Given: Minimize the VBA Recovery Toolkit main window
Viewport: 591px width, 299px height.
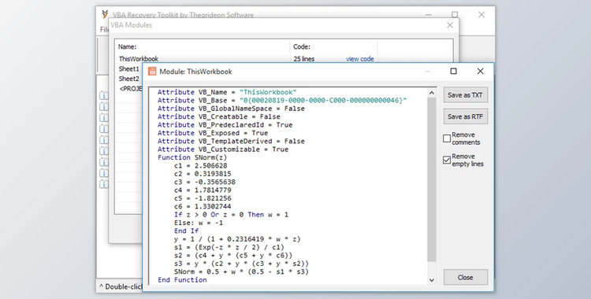Looking at the screenshot, I should tap(429, 15).
